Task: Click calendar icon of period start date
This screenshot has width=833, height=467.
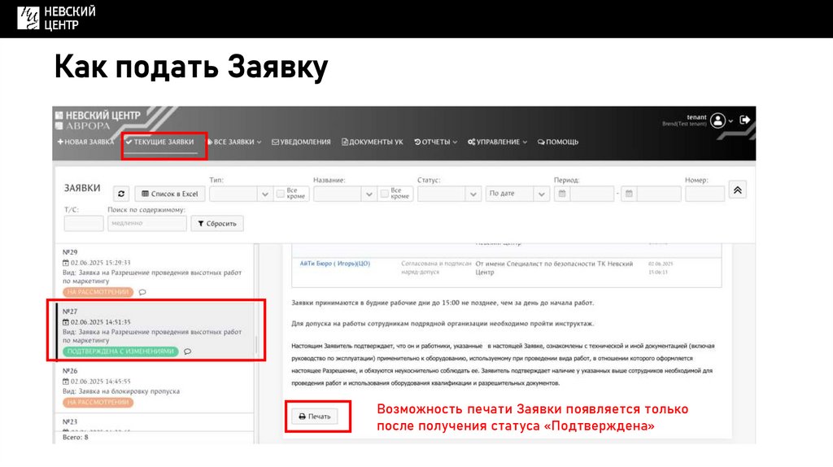Action: click(562, 194)
